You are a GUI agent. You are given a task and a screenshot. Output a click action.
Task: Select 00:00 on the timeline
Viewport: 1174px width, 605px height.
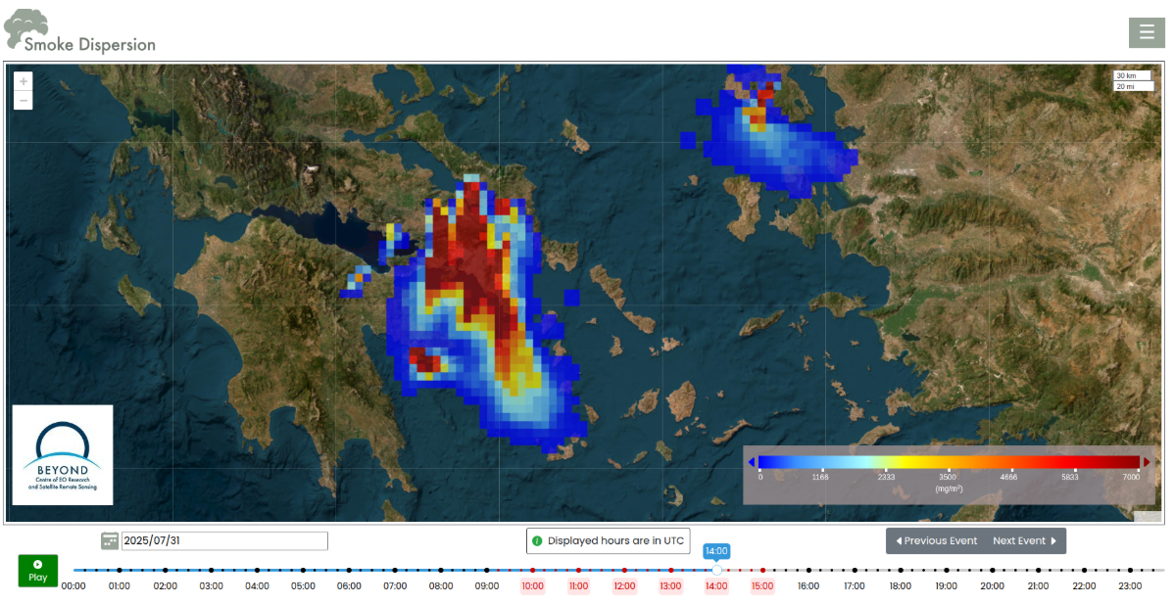tap(73, 585)
